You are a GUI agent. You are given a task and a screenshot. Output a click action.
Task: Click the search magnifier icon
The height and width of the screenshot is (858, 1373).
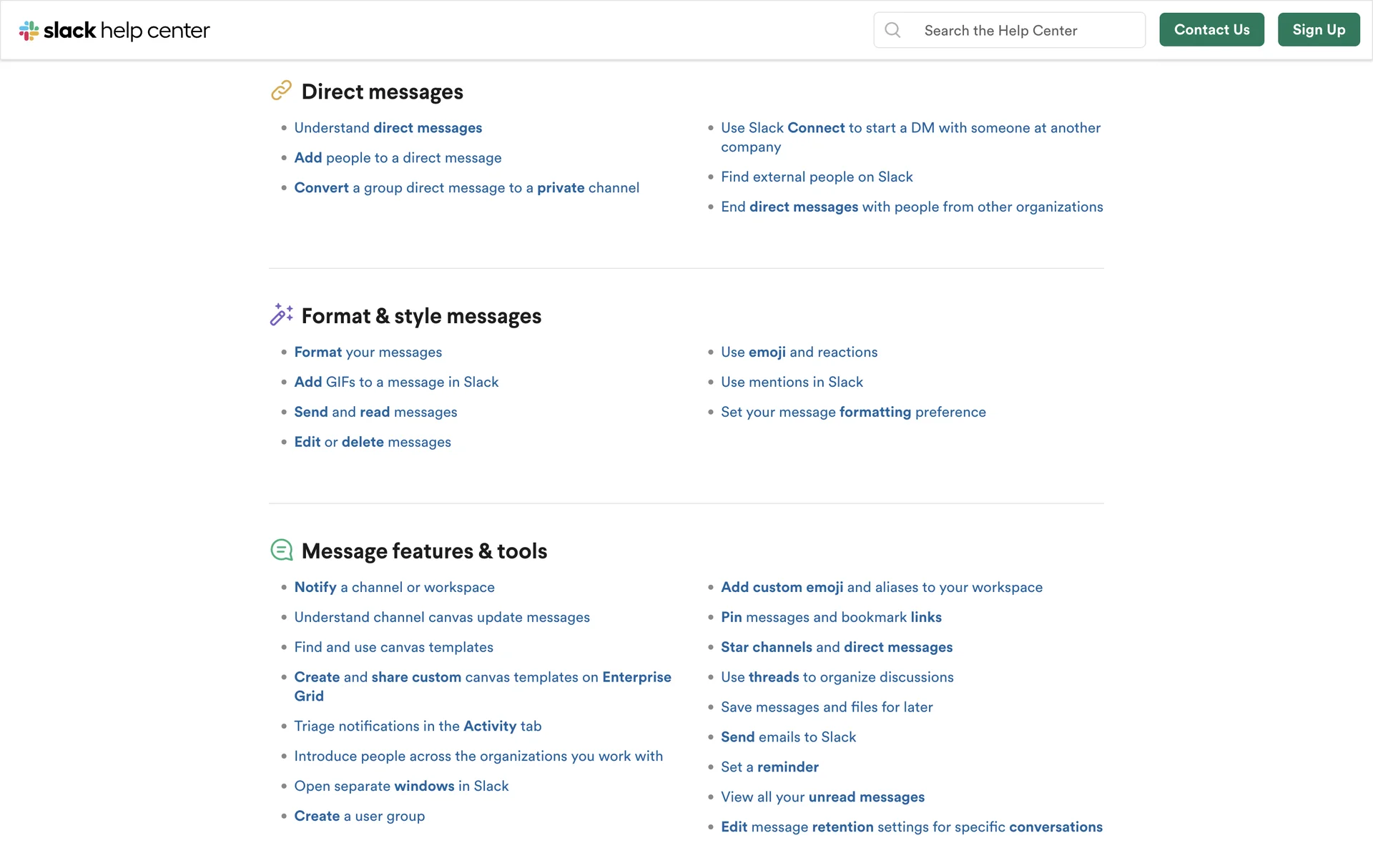tap(892, 30)
